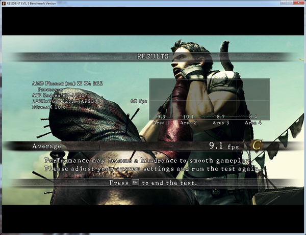Maximize the benchmark window
The image size is (306, 235).
290,3
